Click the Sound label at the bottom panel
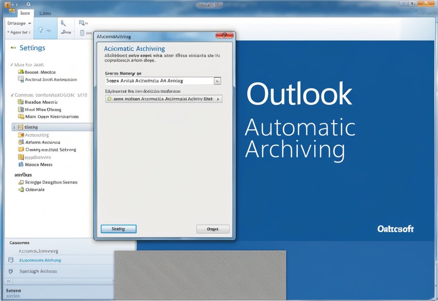The height and width of the screenshot is (301, 438). tap(13, 290)
